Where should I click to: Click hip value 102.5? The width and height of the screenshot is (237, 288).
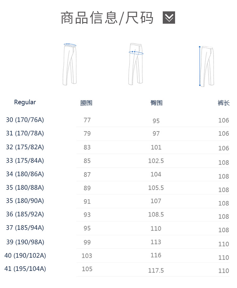pos(156,161)
